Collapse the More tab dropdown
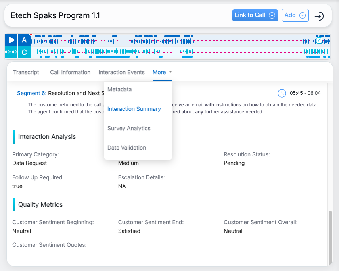Viewport: 339px width, 271px height. click(x=162, y=72)
